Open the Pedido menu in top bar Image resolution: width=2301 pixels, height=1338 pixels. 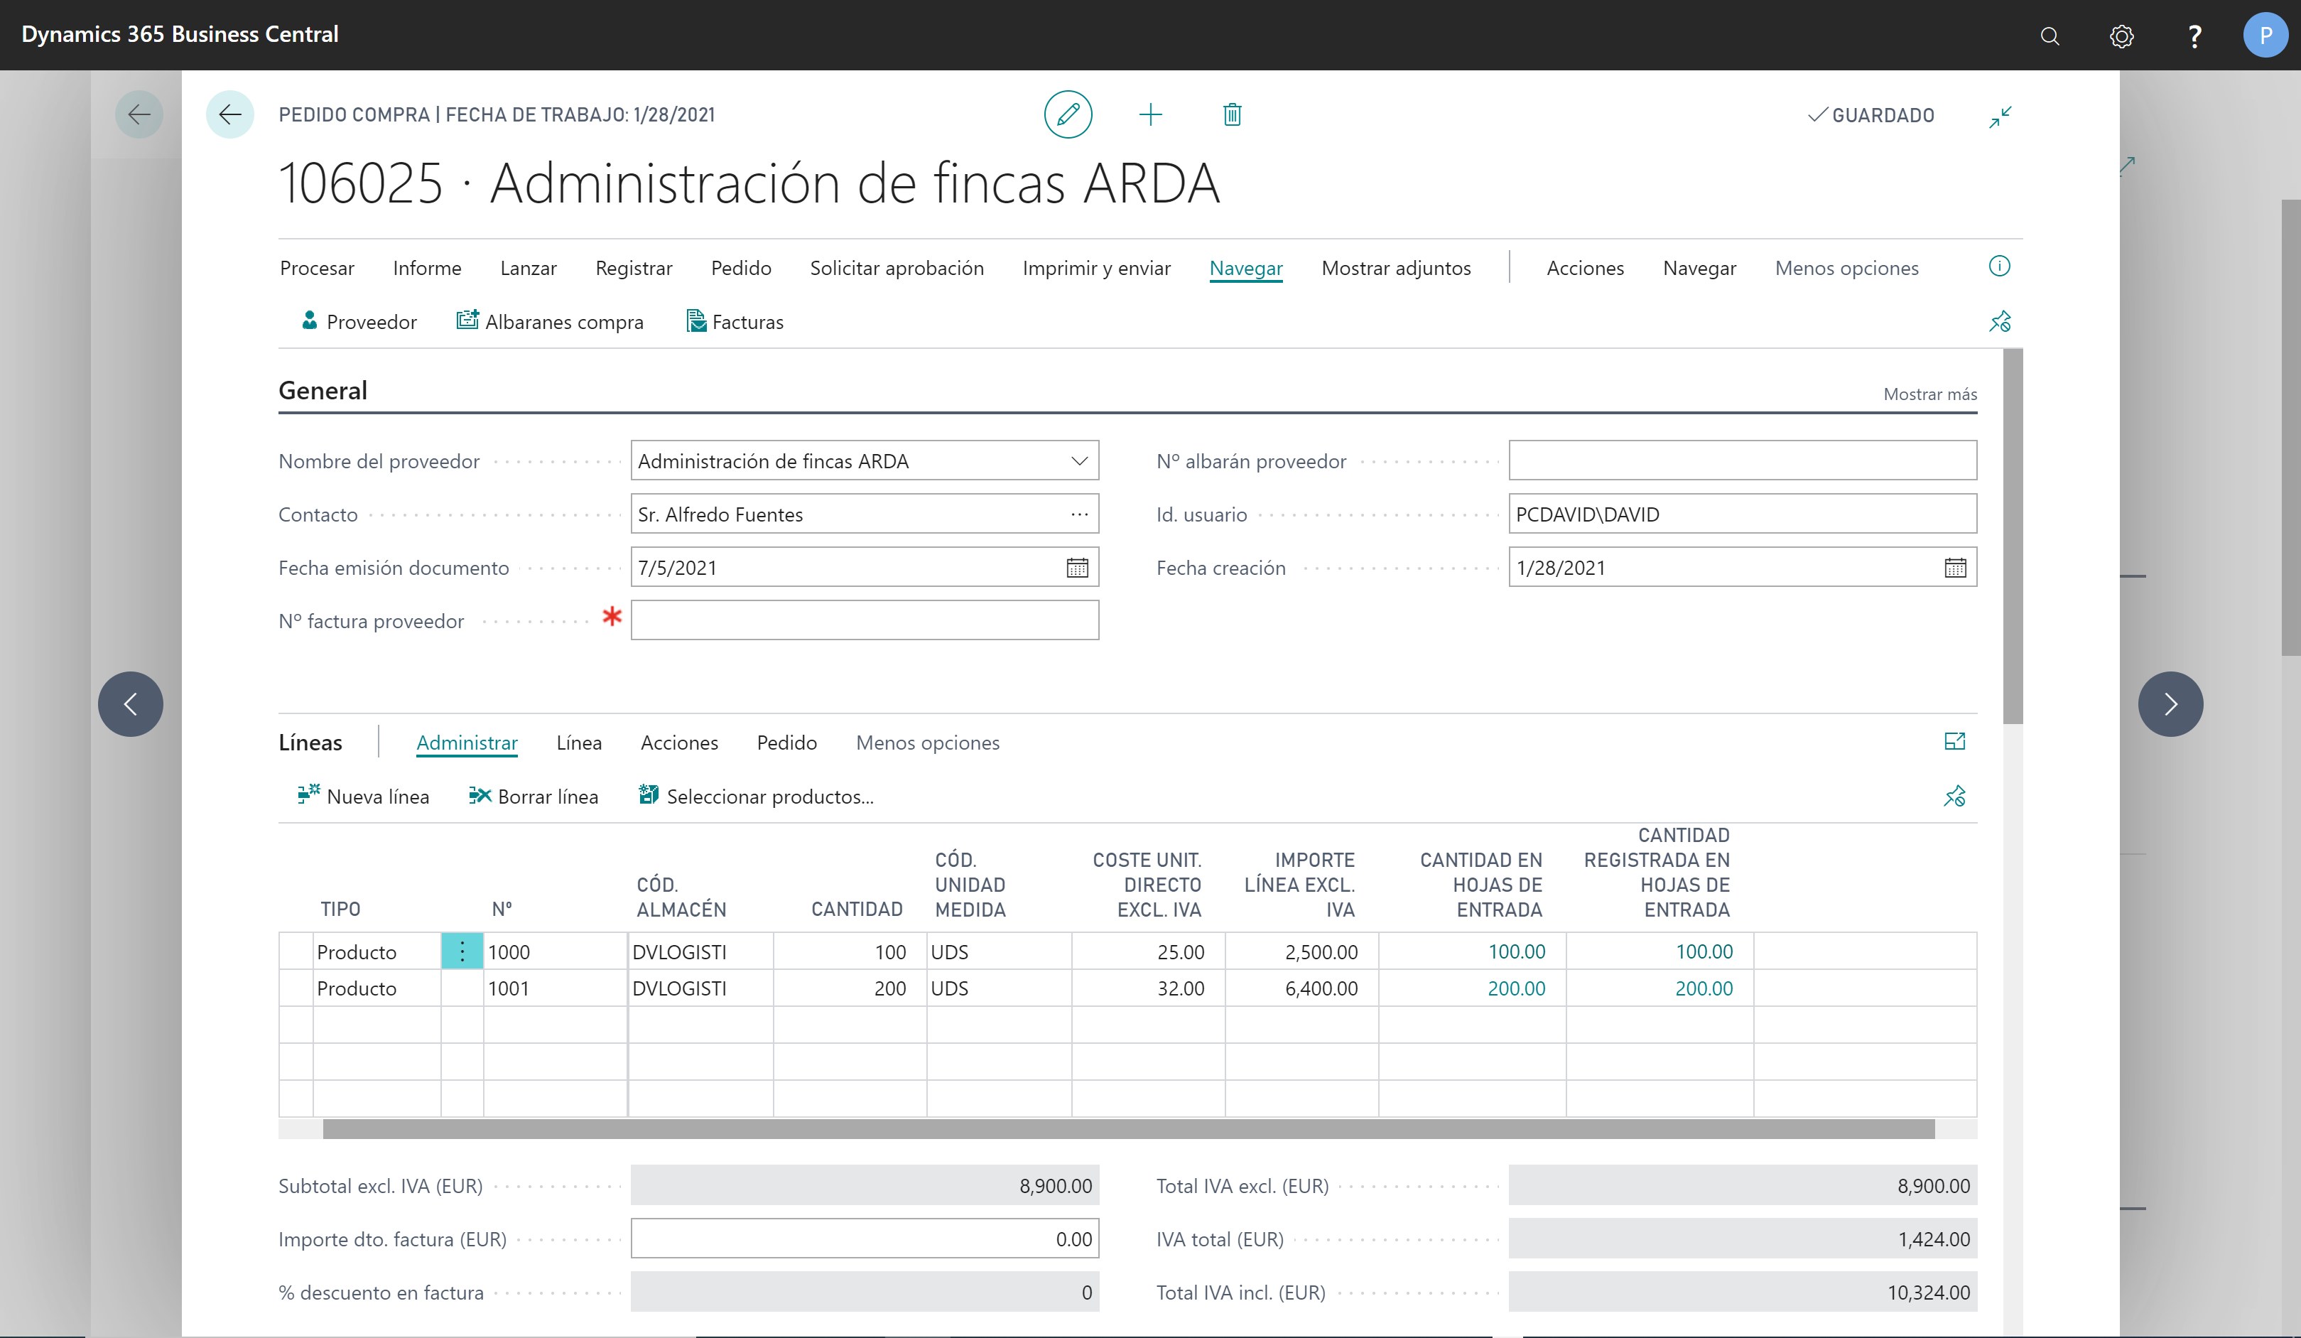tap(740, 268)
